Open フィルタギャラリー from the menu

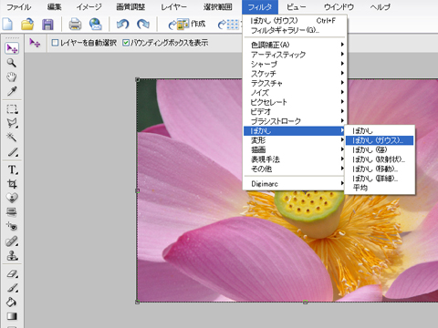tap(295, 30)
